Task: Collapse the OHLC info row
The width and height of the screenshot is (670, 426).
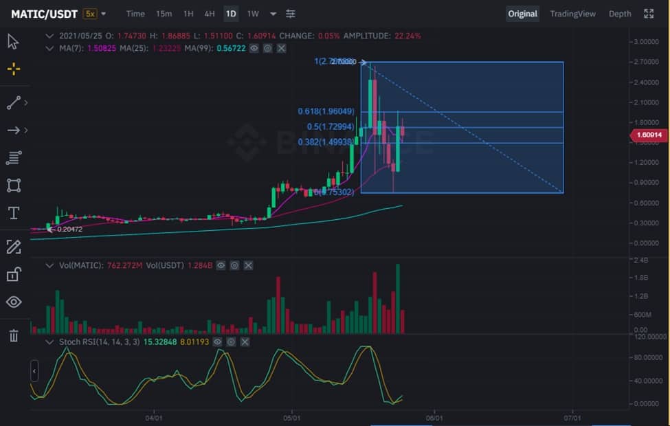Action: [49, 36]
